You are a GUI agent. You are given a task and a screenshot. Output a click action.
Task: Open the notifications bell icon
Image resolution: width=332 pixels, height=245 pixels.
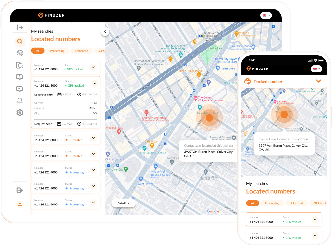tap(20, 101)
